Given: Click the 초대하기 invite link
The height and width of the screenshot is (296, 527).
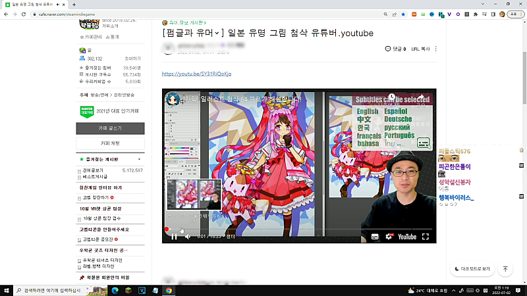Looking at the screenshot, I should (132, 59).
